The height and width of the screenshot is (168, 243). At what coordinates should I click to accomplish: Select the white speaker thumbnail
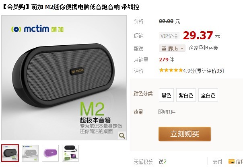click(x=30, y=153)
